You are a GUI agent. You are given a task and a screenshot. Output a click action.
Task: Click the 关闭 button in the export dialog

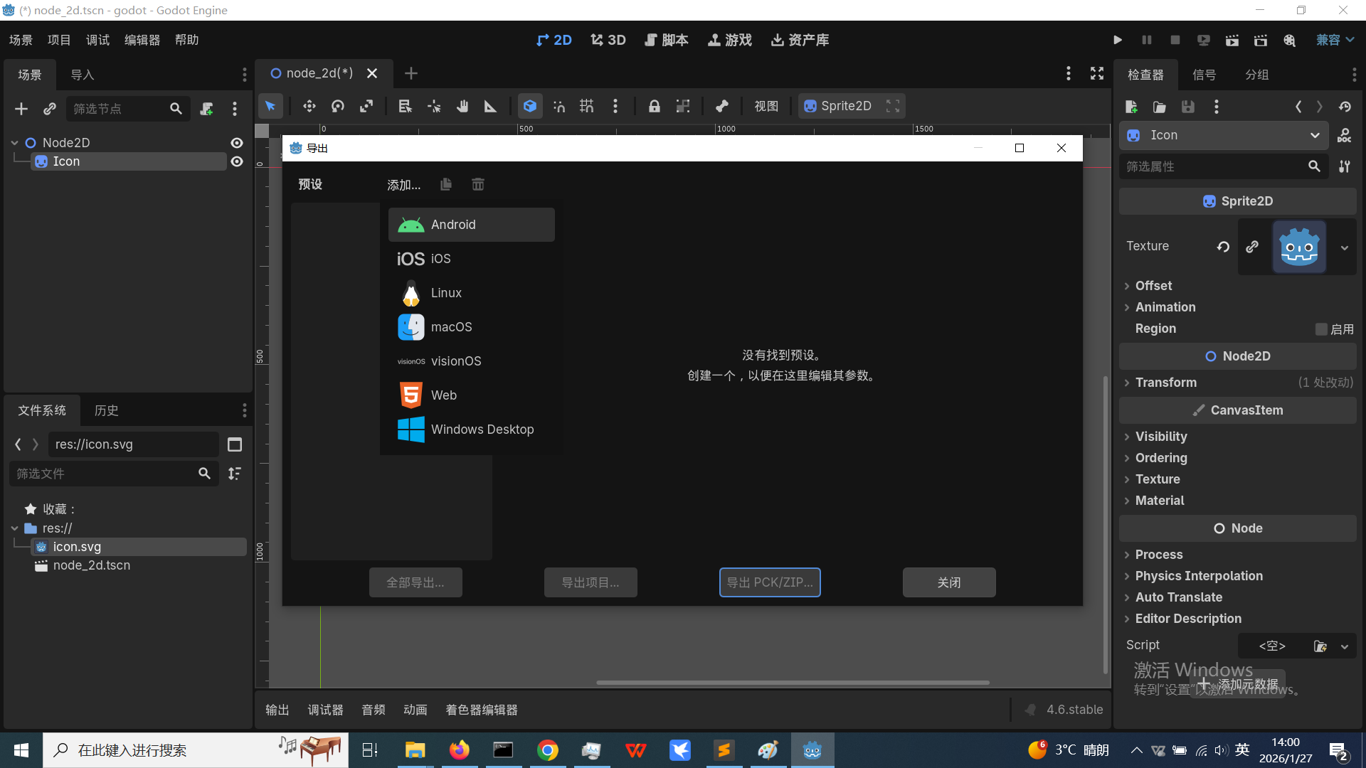click(948, 582)
